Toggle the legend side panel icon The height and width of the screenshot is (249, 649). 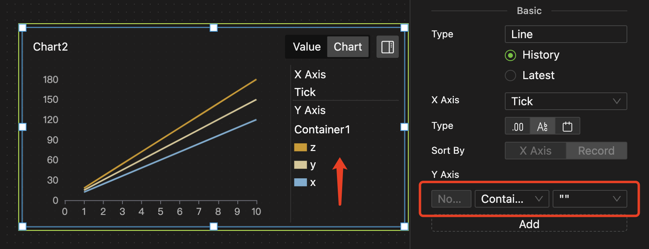pos(387,47)
